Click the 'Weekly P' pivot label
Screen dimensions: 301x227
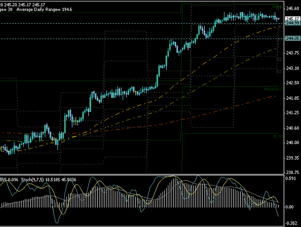[x=274, y=89]
